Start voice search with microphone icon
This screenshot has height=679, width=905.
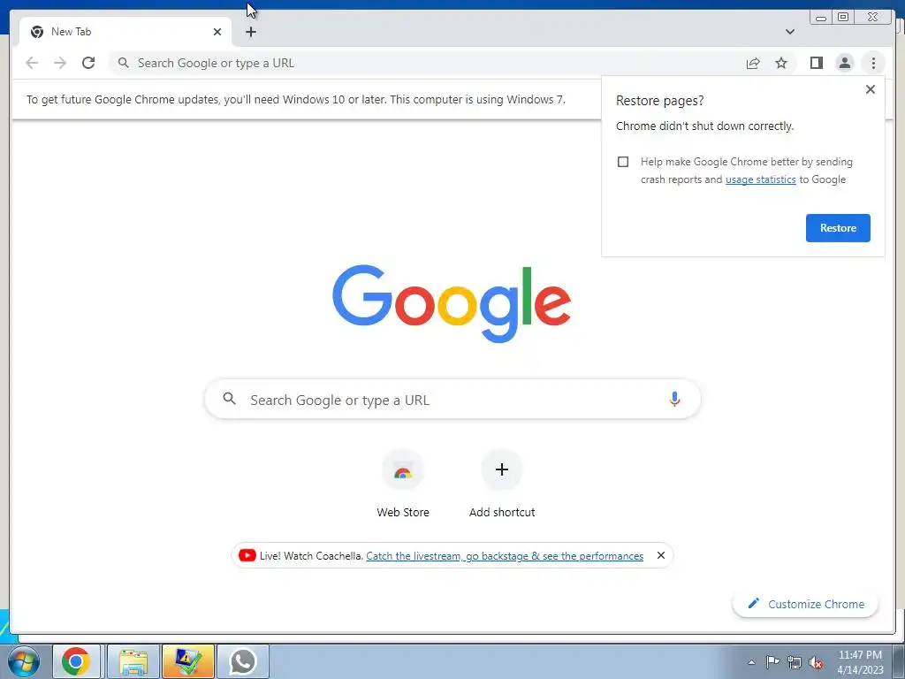[x=674, y=399]
